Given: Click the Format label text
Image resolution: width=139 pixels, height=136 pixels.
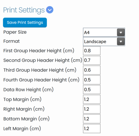Looking at the screenshot, I should 11,41.
